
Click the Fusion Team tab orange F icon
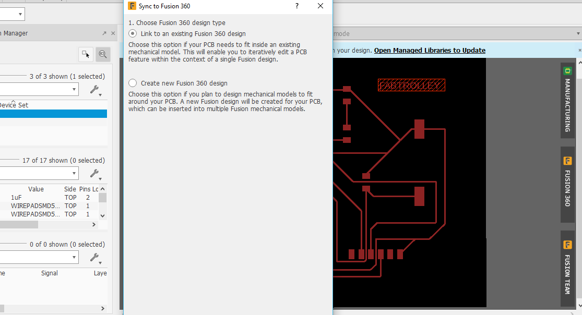point(567,245)
